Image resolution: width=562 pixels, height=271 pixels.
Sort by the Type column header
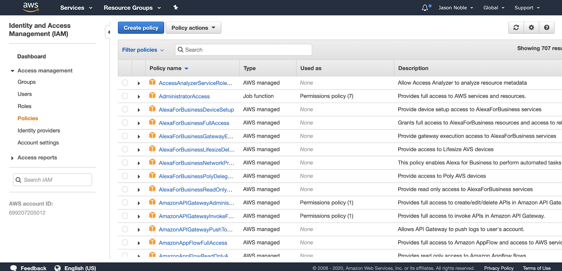click(249, 68)
